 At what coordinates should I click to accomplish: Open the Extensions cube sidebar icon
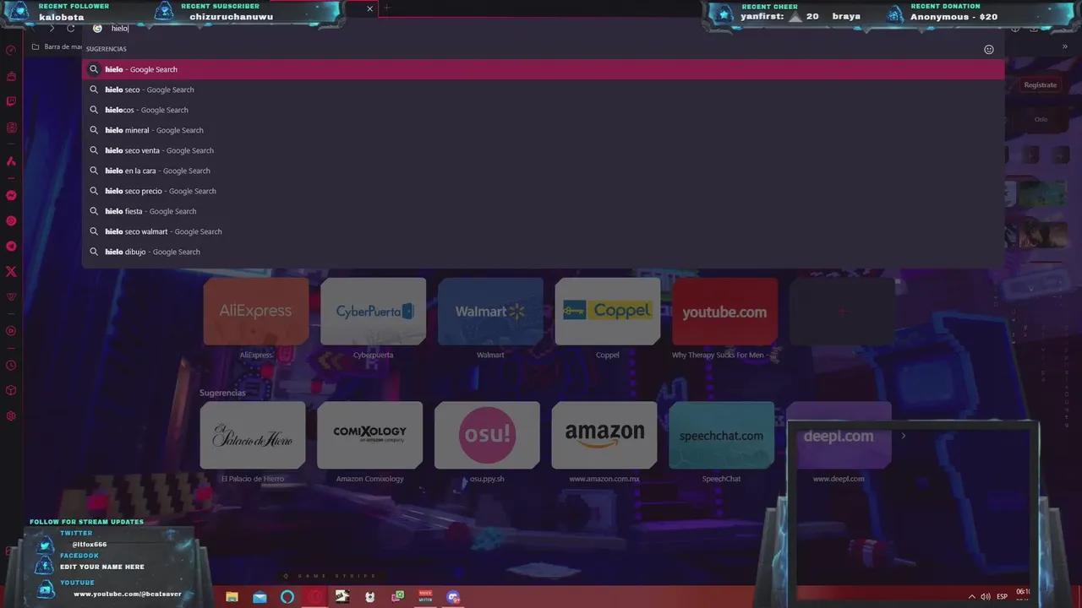[x=11, y=390]
